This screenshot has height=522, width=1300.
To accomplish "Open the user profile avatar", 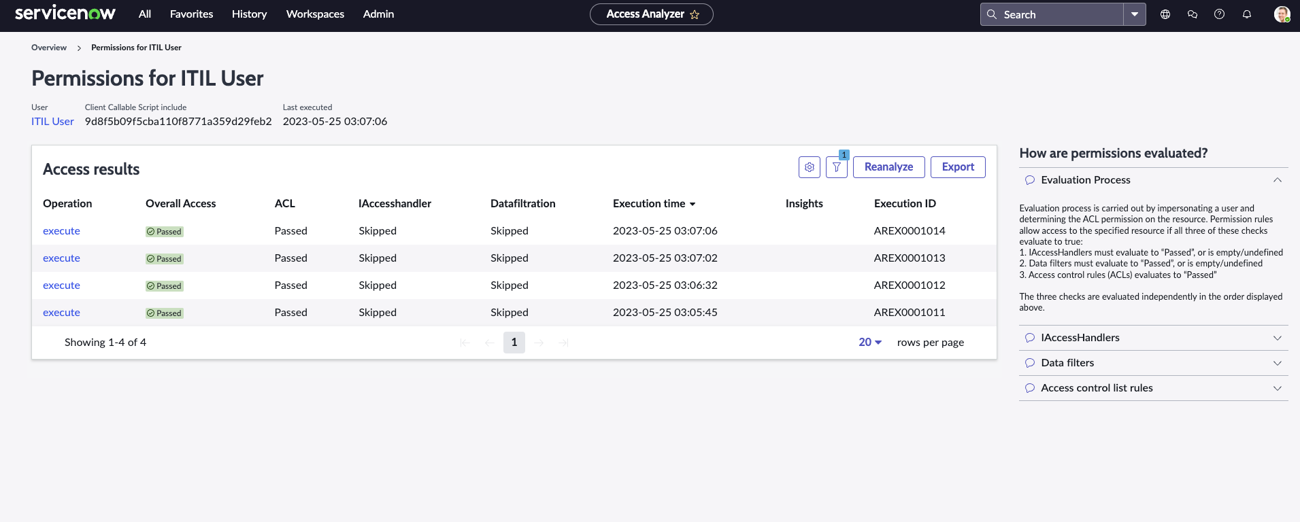I will click(1282, 14).
